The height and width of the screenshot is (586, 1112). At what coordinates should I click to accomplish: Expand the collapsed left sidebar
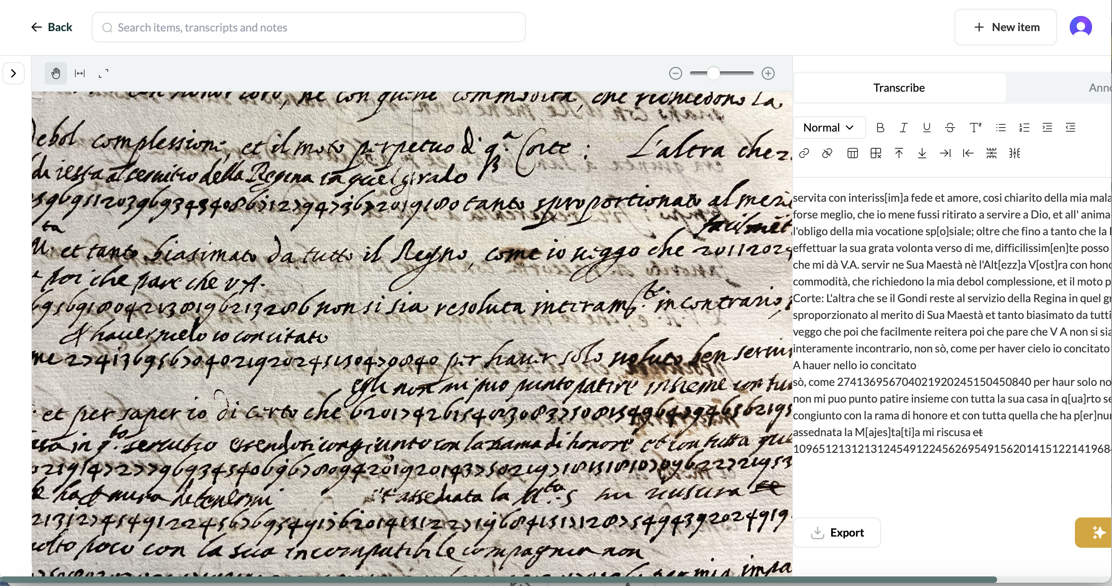pyautogui.click(x=14, y=73)
